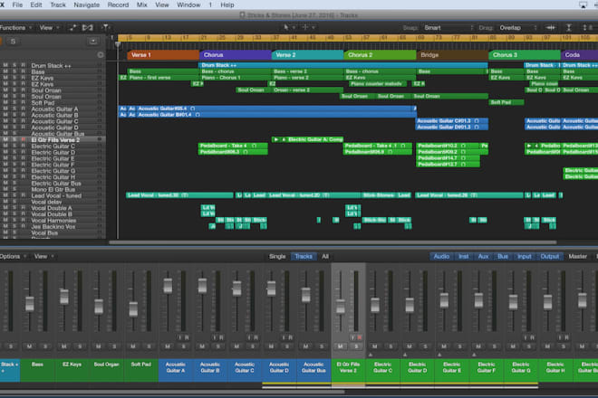The image size is (598, 398).
Task: Open the Snap Smart dropdown
Action: coord(448,27)
